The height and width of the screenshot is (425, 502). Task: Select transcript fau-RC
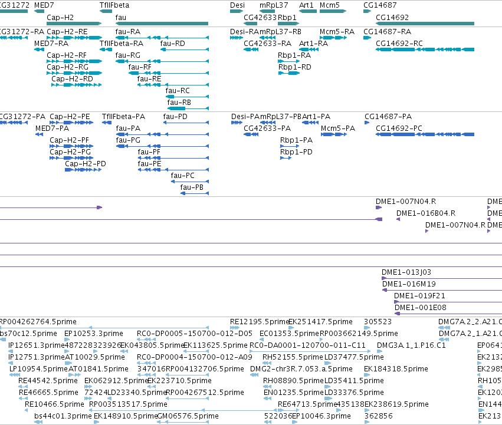click(x=187, y=97)
